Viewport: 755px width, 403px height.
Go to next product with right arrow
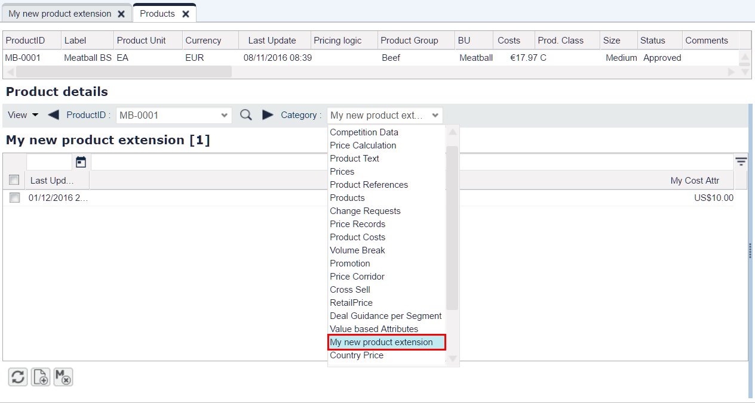[x=268, y=115]
